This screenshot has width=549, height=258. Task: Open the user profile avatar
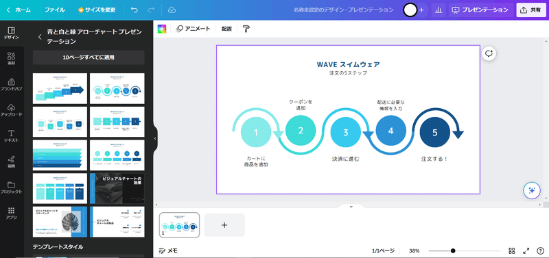410,10
